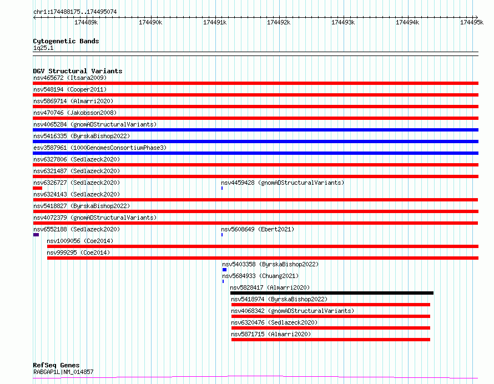Image resolution: width=494 pixels, height=384 pixels.
Task: Click the RefSeq Genes track title
Action: tap(56, 366)
